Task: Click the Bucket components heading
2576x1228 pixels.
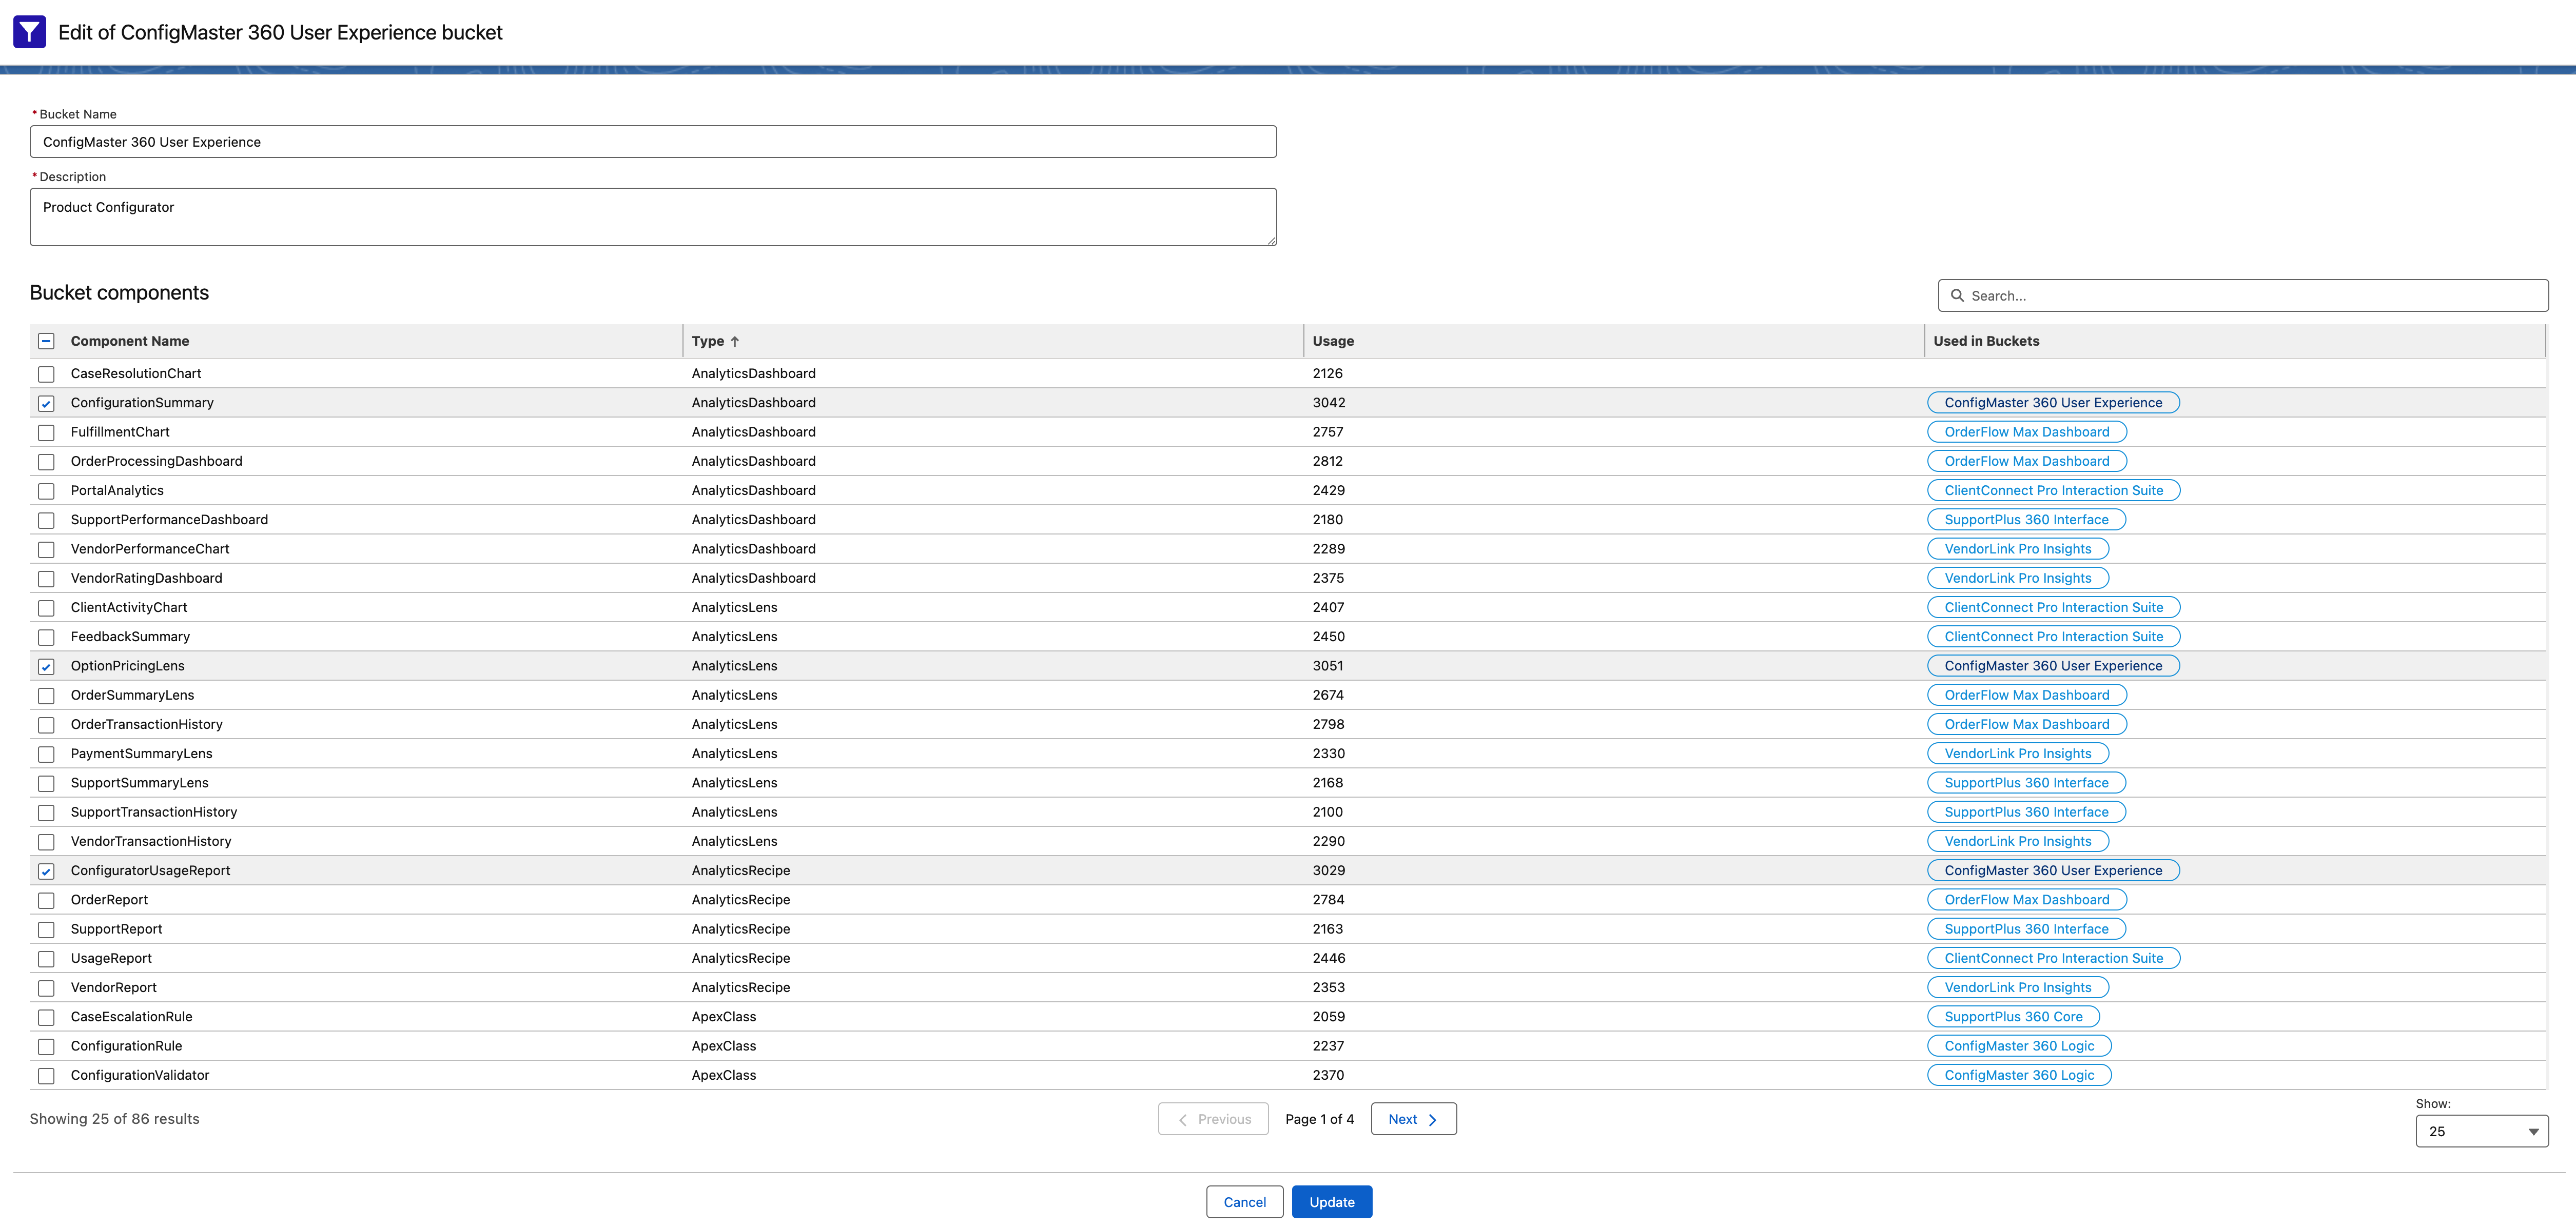Action: [x=119, y=293]
